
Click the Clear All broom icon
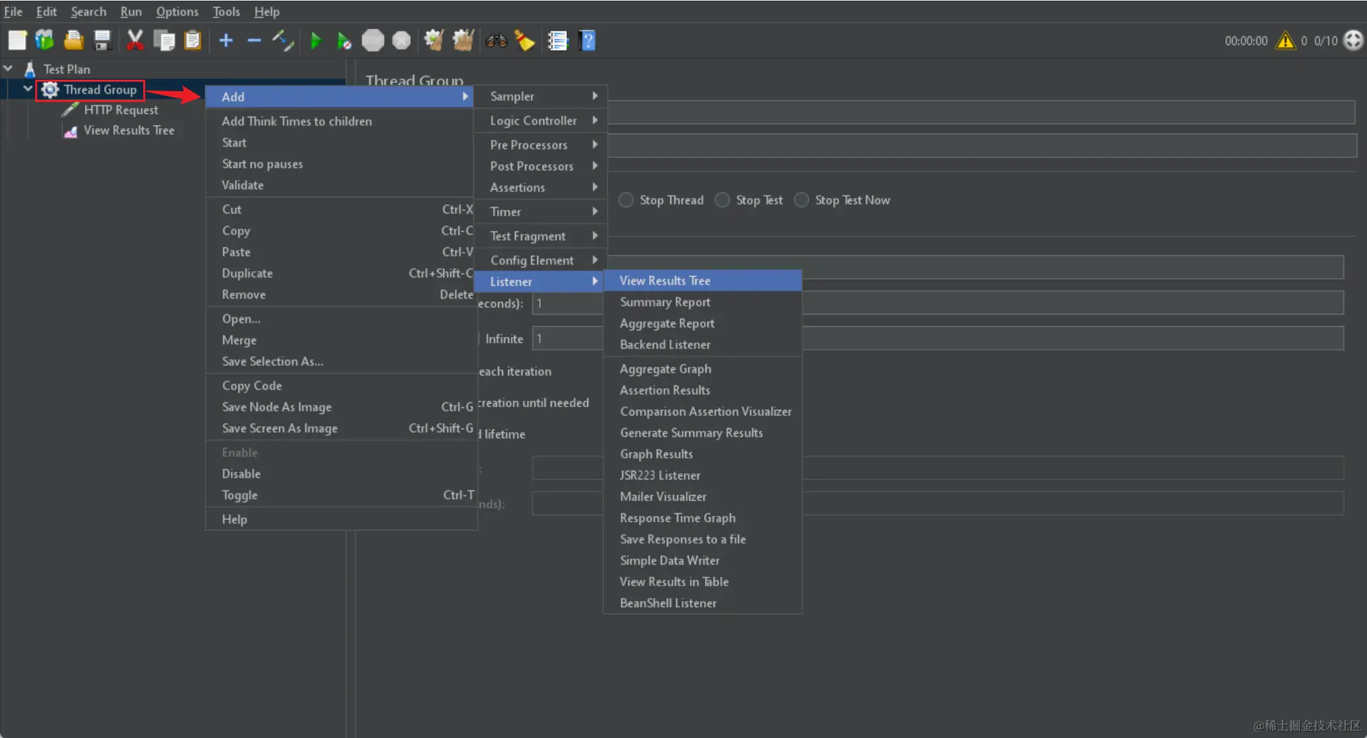[x=463, y=41]
